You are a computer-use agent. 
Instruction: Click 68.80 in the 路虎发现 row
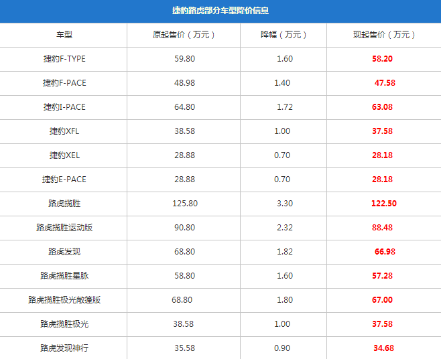[184, 252]
